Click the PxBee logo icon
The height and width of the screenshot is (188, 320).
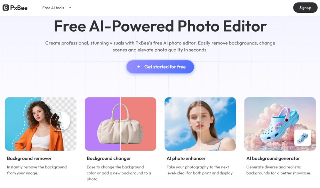(x=6, y=8)
